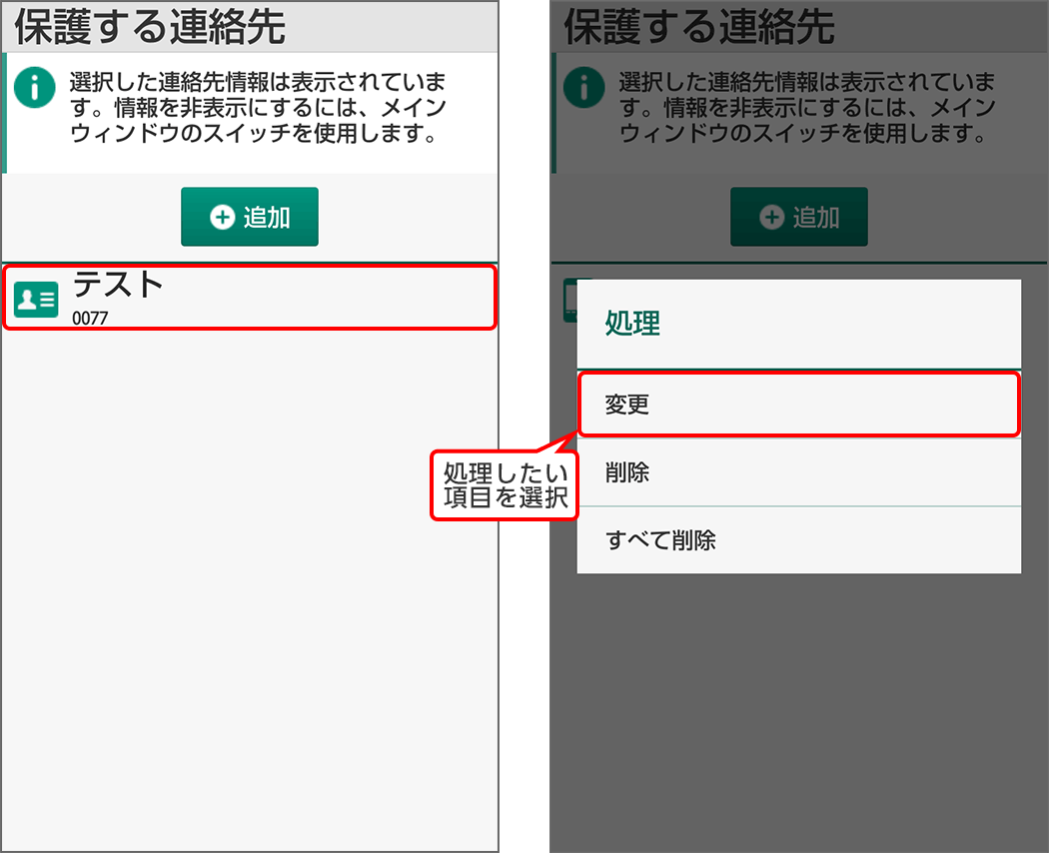Choose すべて削除 to remove all contacts
The image size is (1049, 853).
click(x=798, y=538)
